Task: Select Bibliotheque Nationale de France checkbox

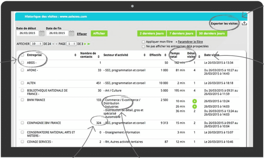Action: [x=23, y=90]
